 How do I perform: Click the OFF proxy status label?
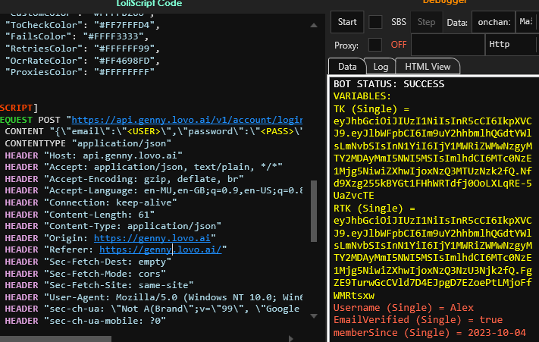click(399, 45)
